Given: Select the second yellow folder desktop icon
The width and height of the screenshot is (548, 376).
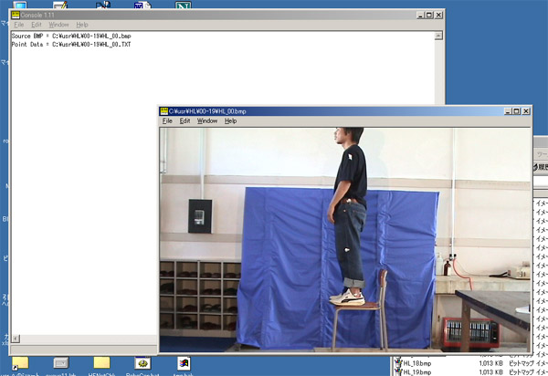Looking at the screenshot, I should click(101, 363).
